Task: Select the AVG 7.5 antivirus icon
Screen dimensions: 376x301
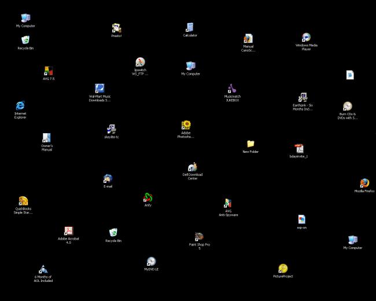Action: [49, 71]
